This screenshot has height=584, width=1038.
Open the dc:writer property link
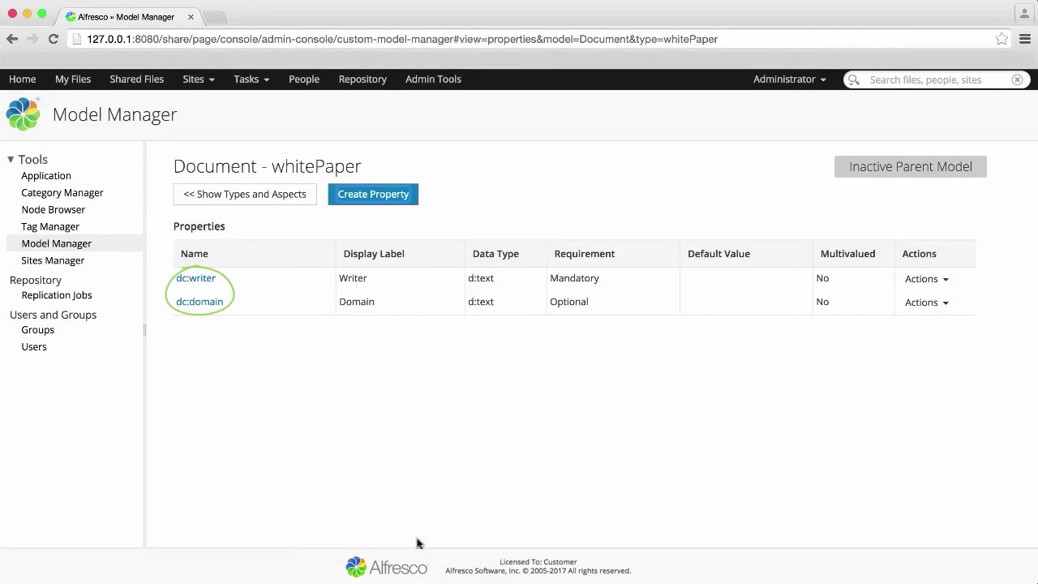[x=195, y=278]
